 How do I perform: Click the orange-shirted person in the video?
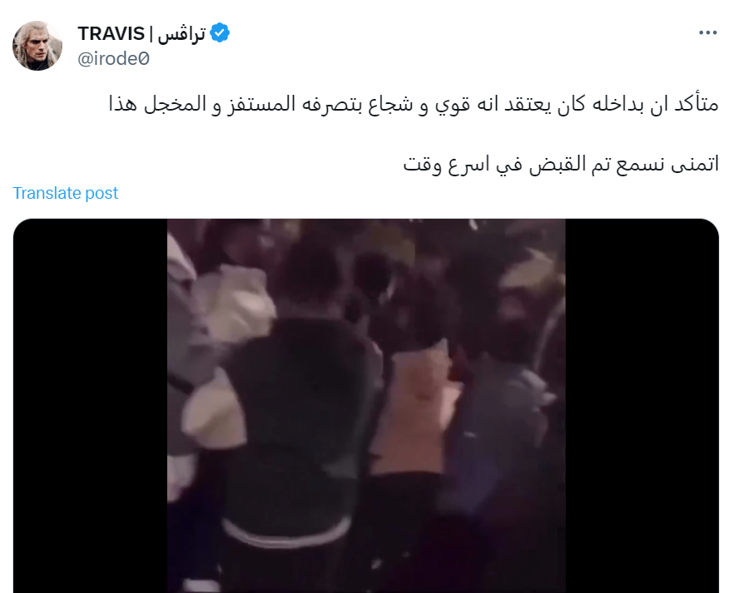click(409, 409)
